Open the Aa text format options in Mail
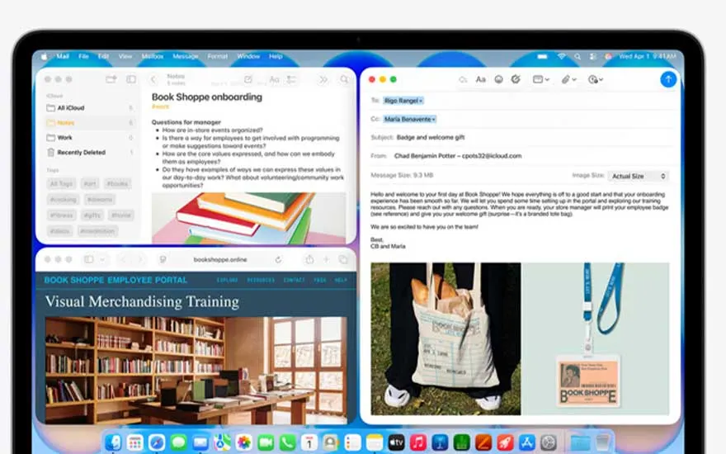Screen dimensions: 726x454 click(x=481, y=79)
